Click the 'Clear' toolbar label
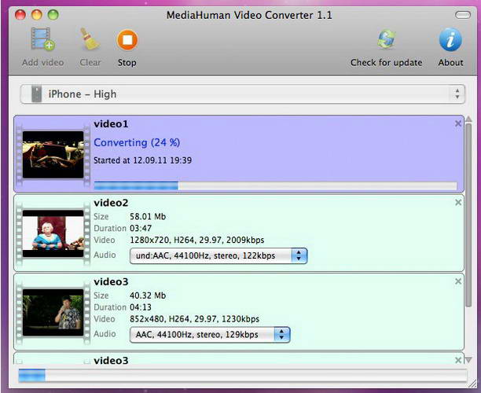Image resolution: width=481 pixels, height=393 pixels. point(90,62)
